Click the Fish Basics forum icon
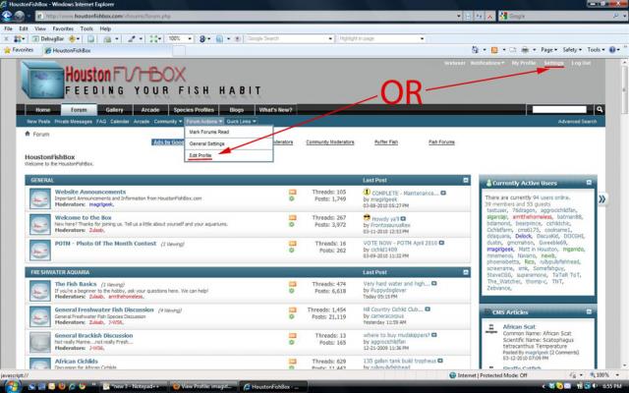The image size is (629, 393). 40,291
